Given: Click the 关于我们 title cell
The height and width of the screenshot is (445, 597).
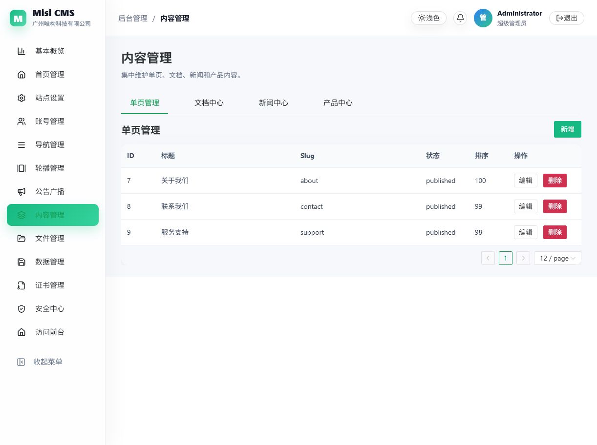Looking at the screenshot, I should click(x=175, y=181).
